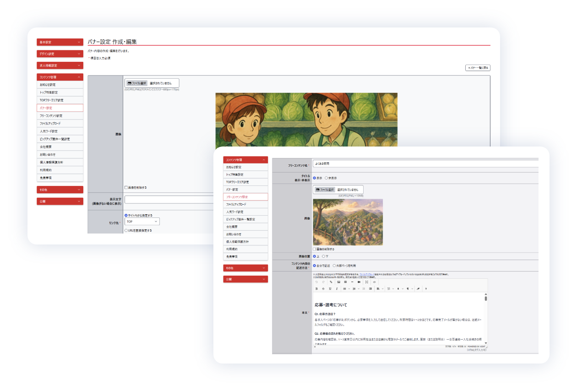Expand the 求人情報設定 sidebar menu
The height and width of the screenshot is (391, 577).
click(x=60, y=65)
